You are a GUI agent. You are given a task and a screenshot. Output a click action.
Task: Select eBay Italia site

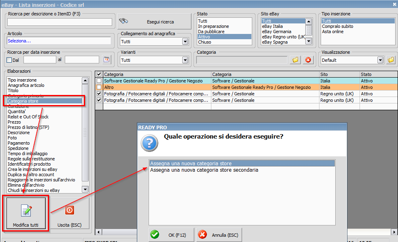[x=283, y=26]
